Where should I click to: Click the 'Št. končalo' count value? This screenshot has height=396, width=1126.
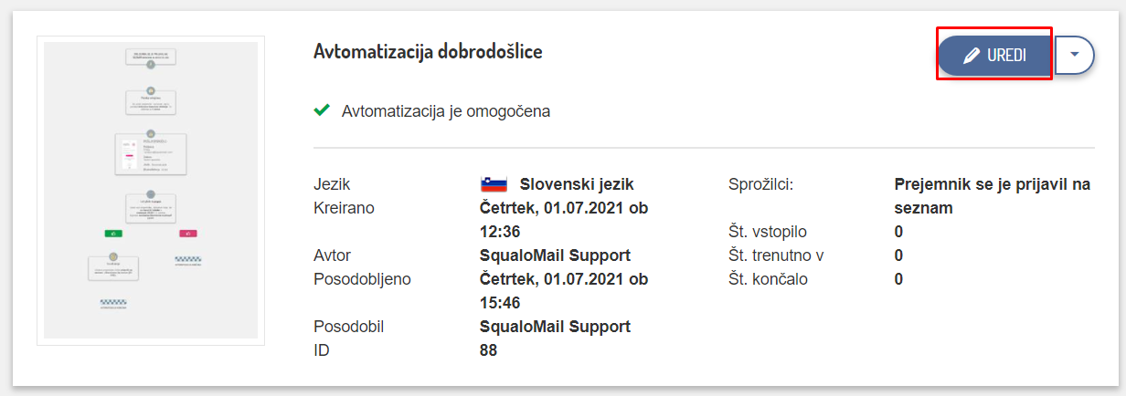click(x=898, y=279)
